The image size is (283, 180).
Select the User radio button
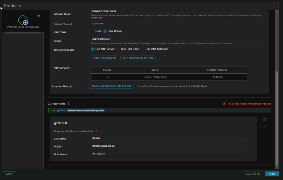pyautogui.click(x=93, y=31)
